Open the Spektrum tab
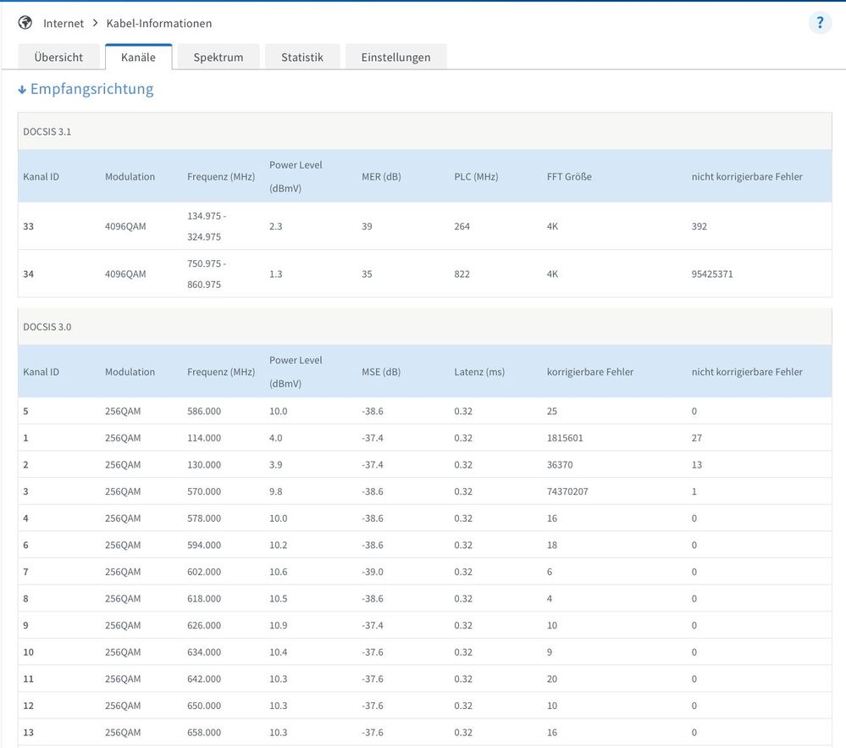Image resolution: width=846 pixels, height=748 pixels. [218, 57]
